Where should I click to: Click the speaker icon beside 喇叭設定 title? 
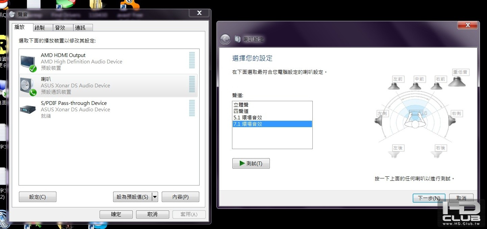237,39
